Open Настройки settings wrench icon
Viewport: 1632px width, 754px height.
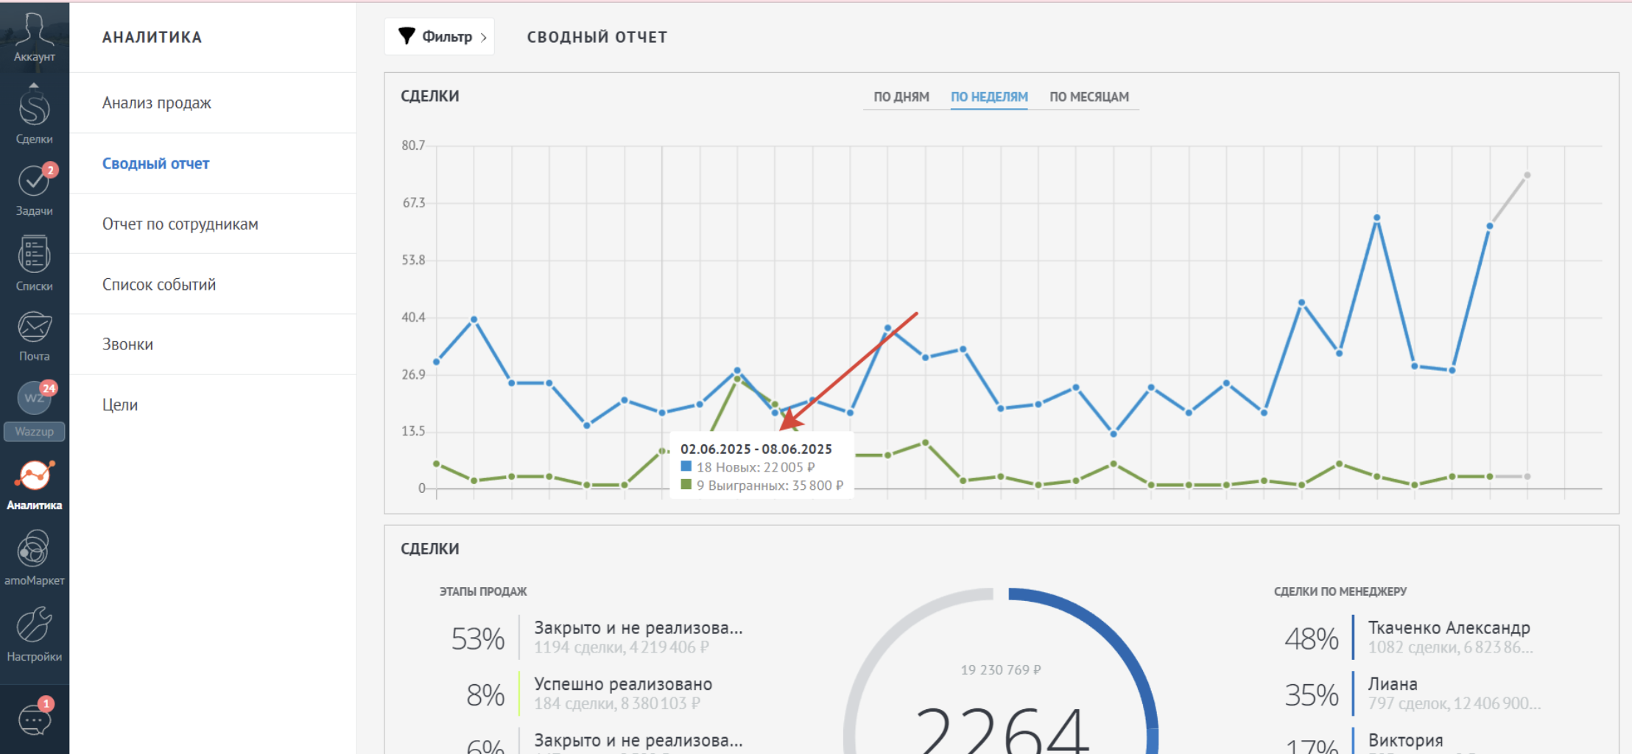tap(34, 633)
